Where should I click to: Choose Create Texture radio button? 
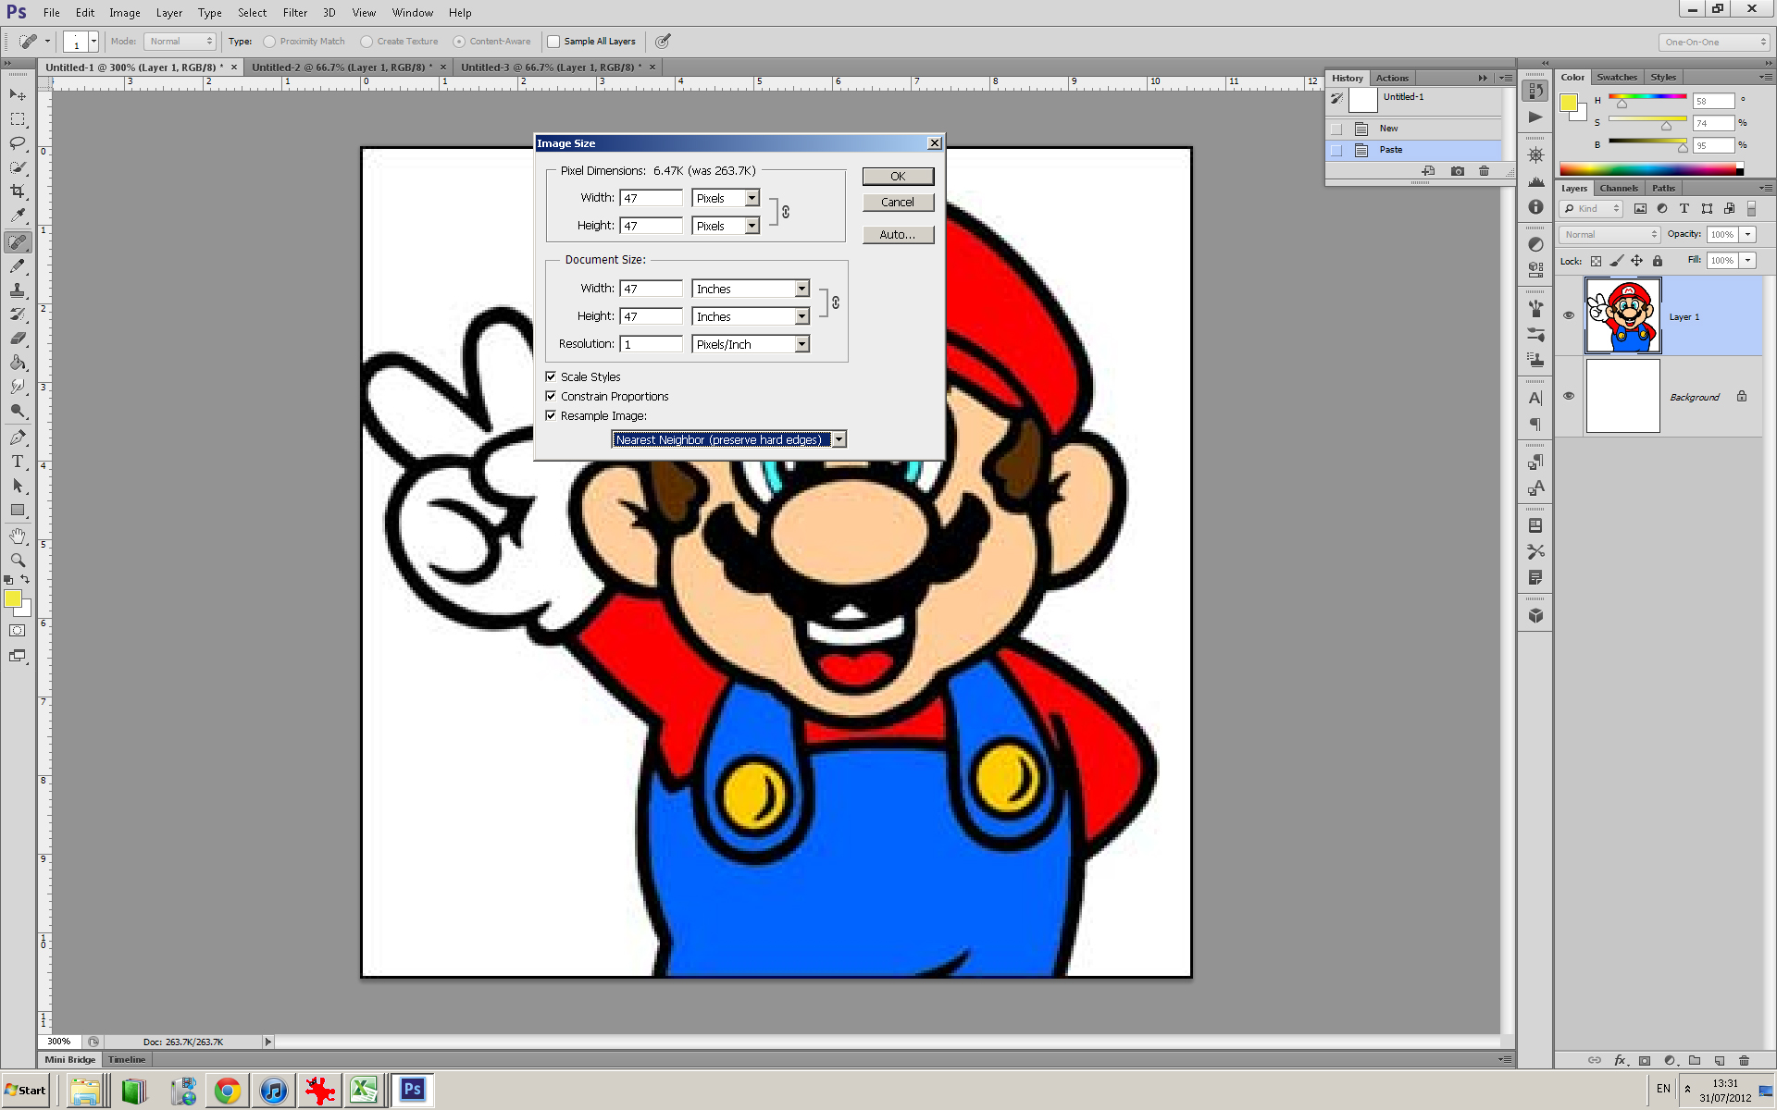367,42
